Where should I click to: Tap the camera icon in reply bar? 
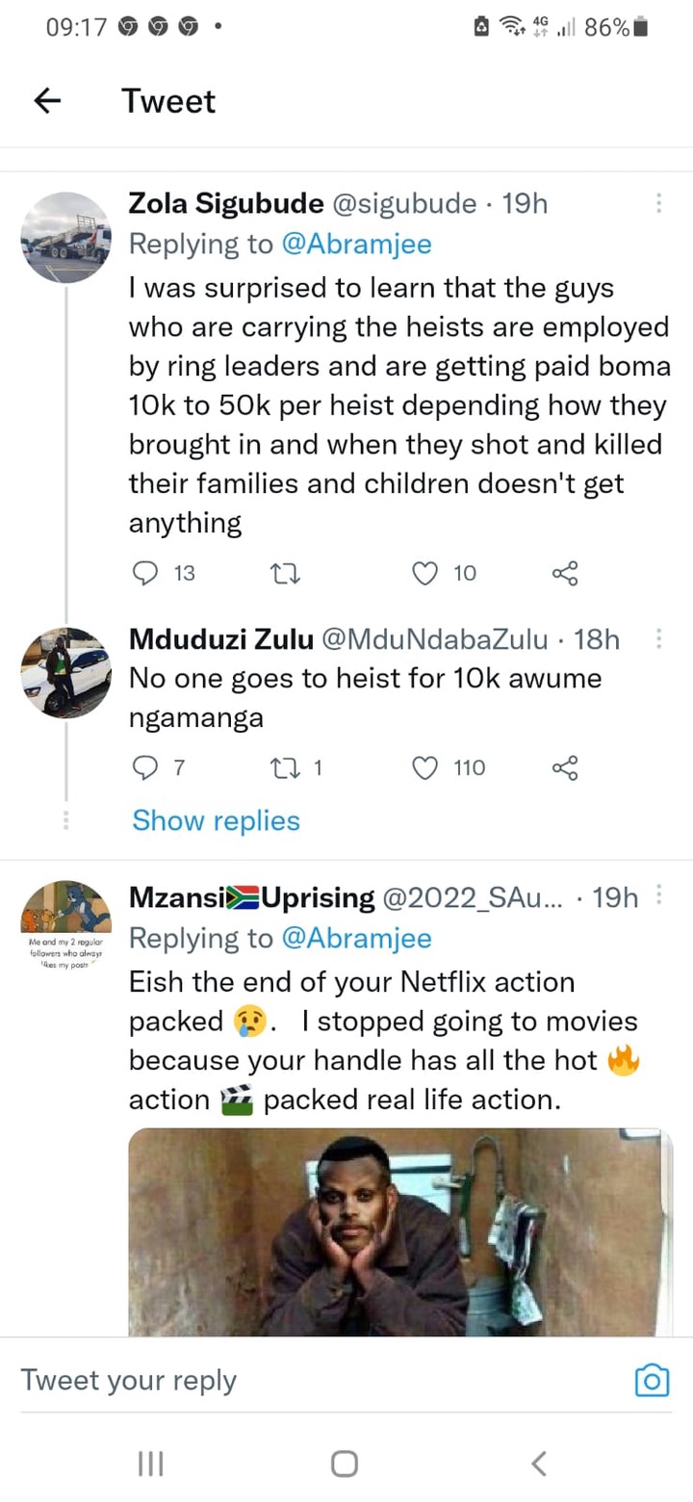[x=653, y=1381]
